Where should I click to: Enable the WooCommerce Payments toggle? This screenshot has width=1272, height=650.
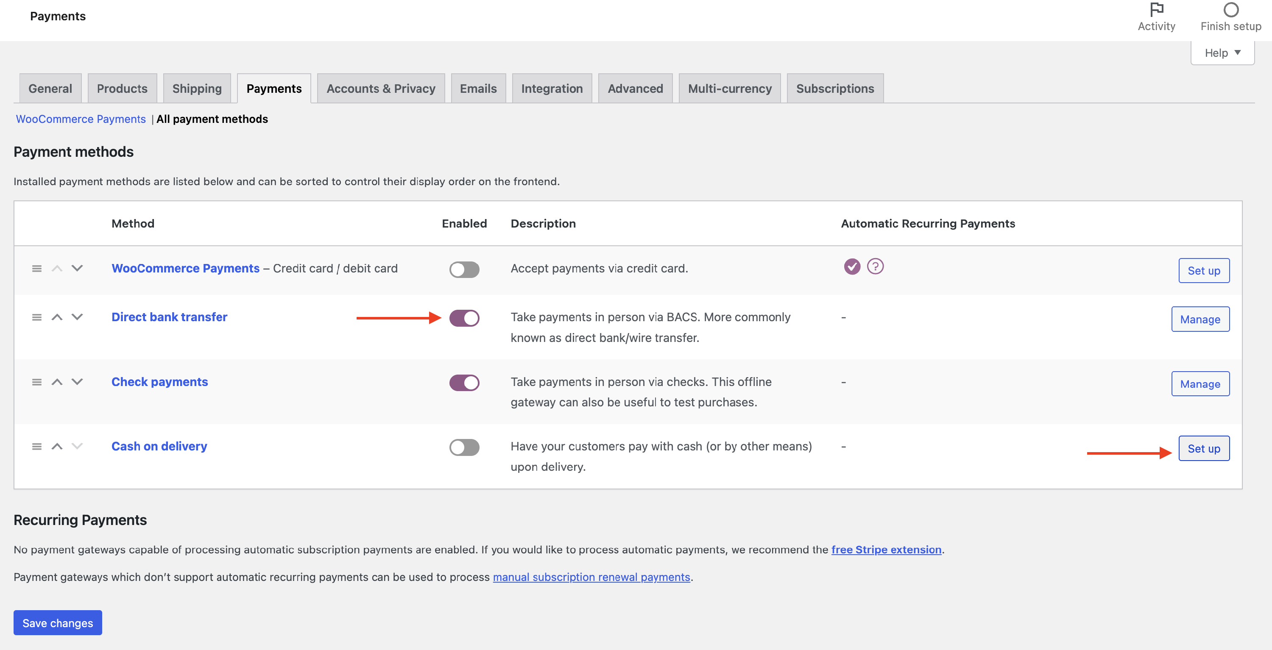point(464,269)
